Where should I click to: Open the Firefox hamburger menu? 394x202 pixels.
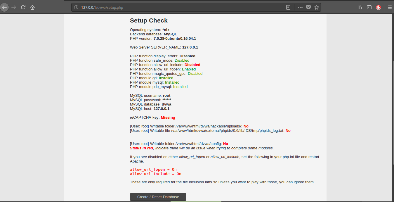(x=390, y=7)
